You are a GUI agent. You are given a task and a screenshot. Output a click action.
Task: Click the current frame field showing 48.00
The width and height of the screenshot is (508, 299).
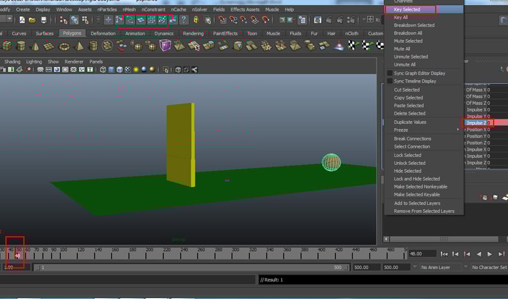pyautogui.click(x=421, y=254)
